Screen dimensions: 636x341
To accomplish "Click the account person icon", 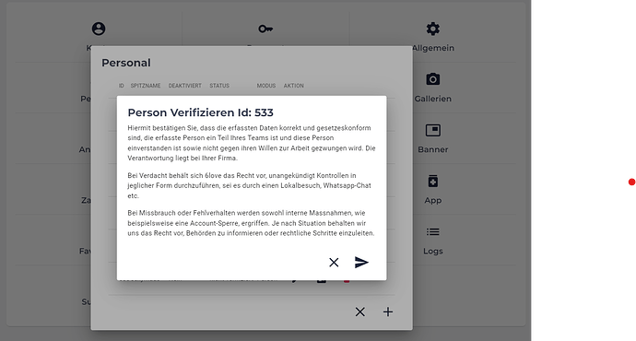I will click(99, 29).
